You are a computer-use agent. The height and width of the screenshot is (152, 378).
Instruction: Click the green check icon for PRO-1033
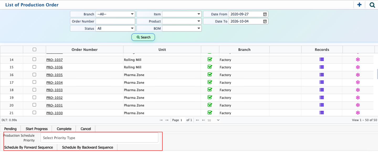tap(210, 90)
